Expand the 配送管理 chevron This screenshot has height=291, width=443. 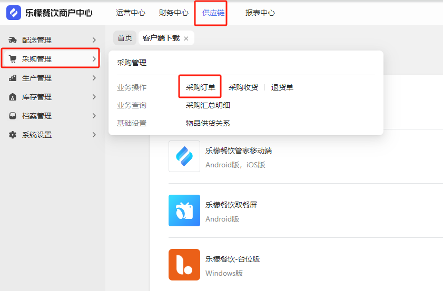94,40
